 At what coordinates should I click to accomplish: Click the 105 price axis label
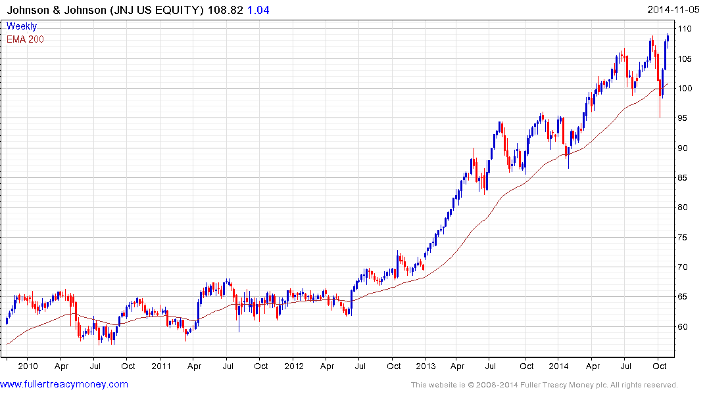tap(685, 58)
